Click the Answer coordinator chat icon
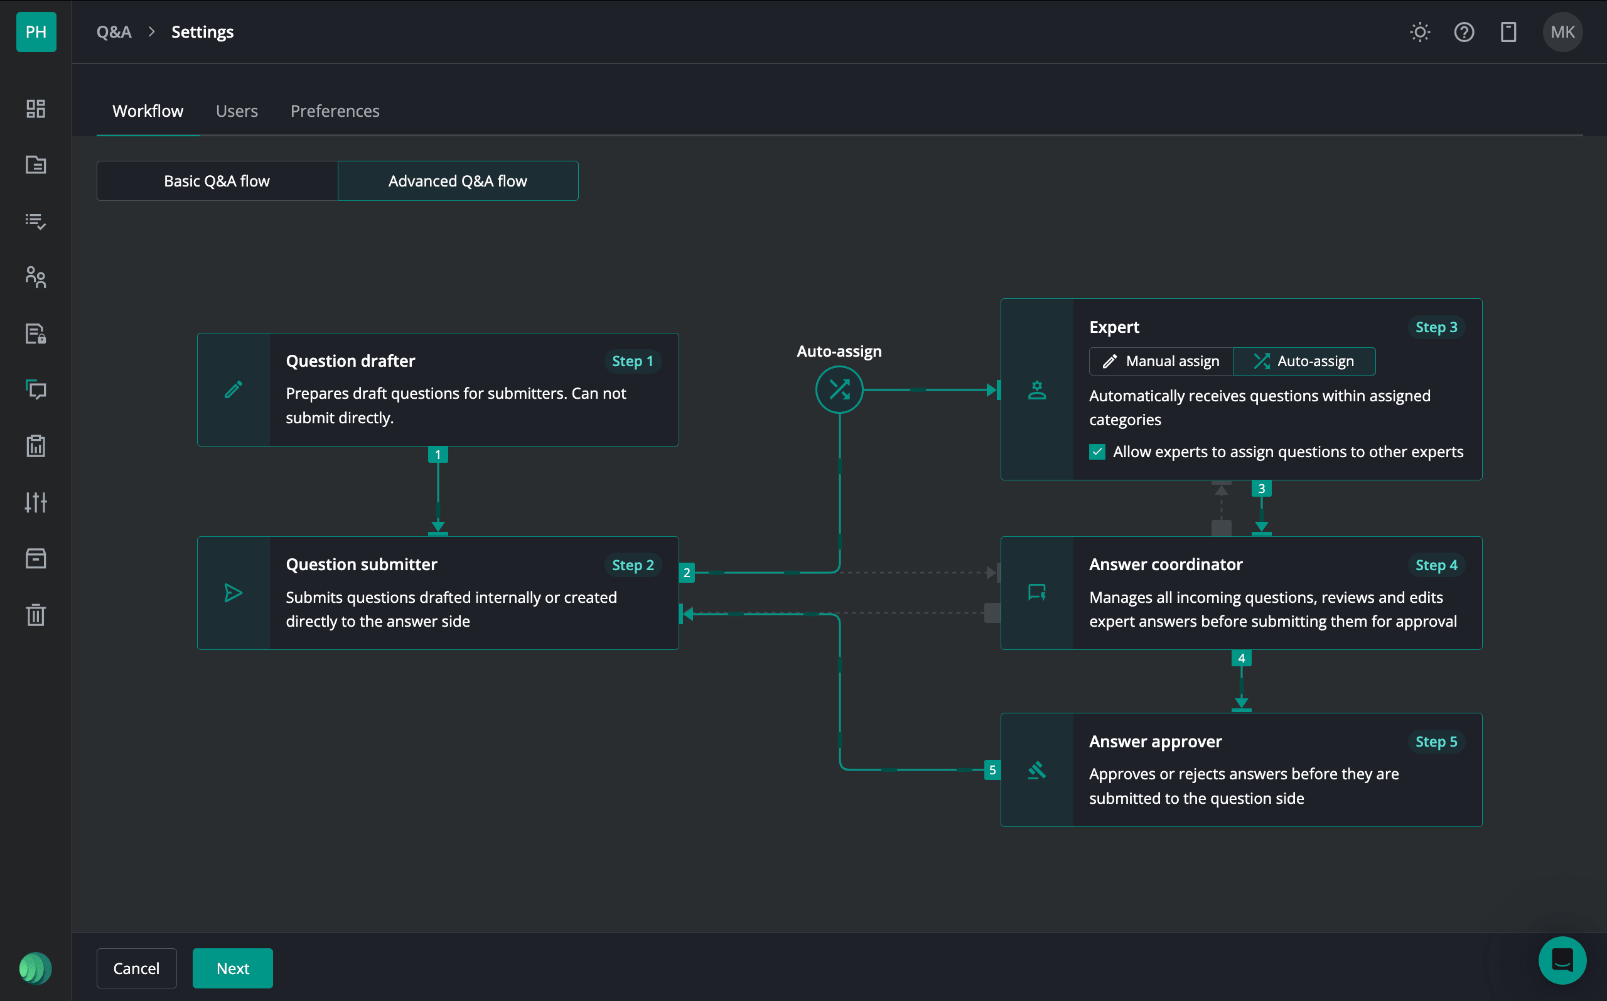Viewport: 1607px width, 1001px height. pyautogui.click(x=1037, y=593)
